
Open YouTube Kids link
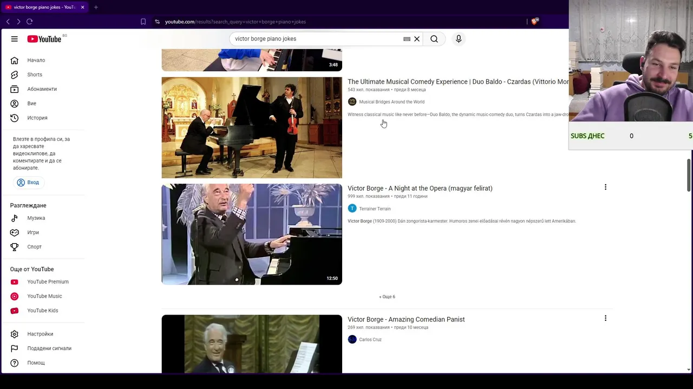(43, 311)
